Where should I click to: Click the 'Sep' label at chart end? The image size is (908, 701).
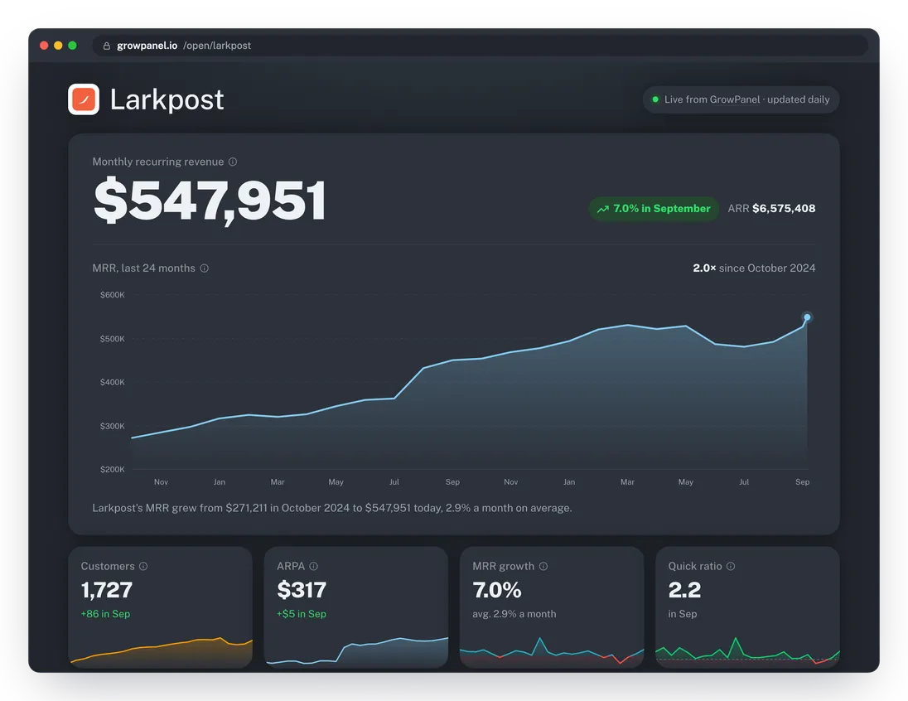pos(802,482)
